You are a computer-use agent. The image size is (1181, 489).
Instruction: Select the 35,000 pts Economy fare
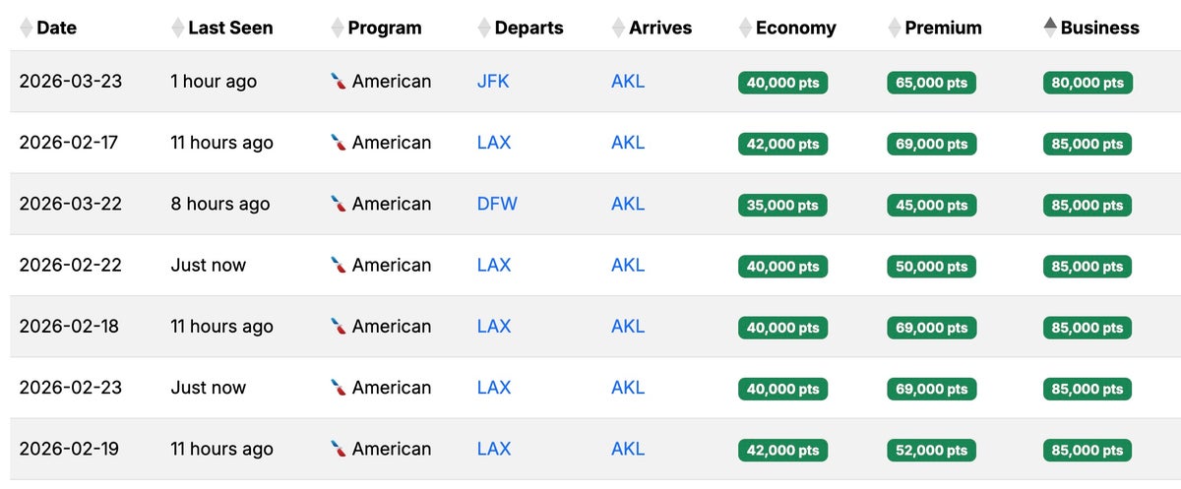(782, 205)
